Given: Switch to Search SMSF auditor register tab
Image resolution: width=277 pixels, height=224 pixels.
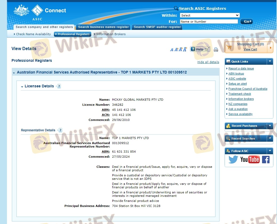Looking at the screenshot, I should pyautogui.click(x=157, y=27).
